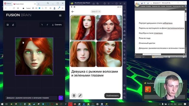Click the Word Office button
This screenshot has height=106, width=189.
tap(137, 4)
